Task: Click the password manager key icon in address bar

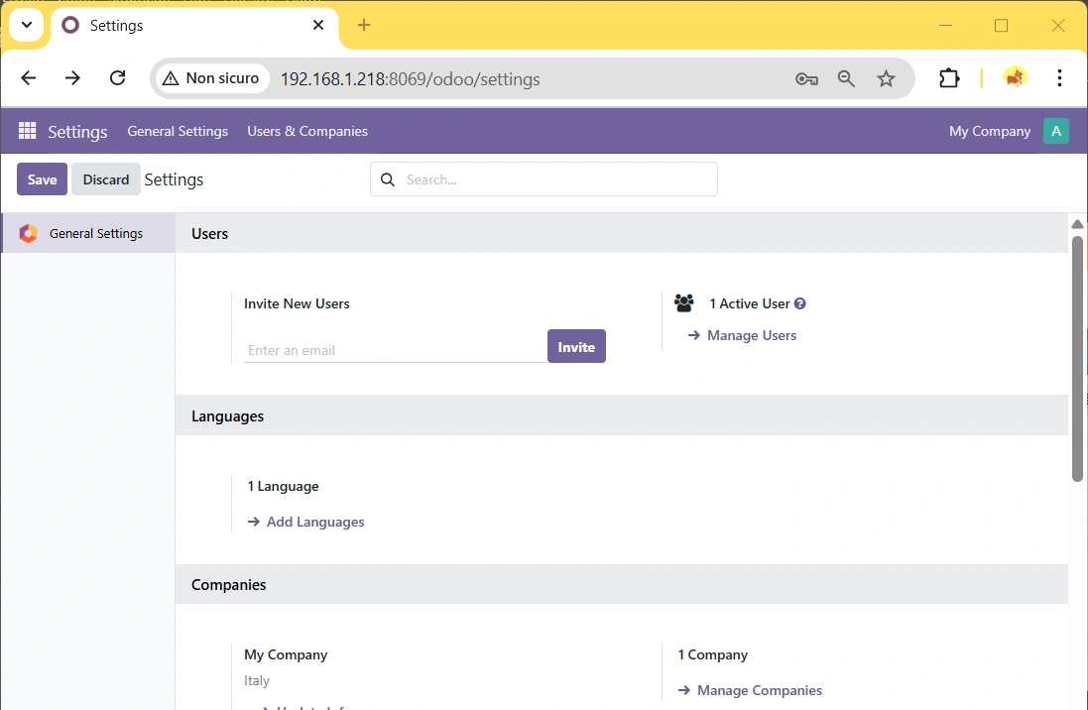Action: point(806,77)
